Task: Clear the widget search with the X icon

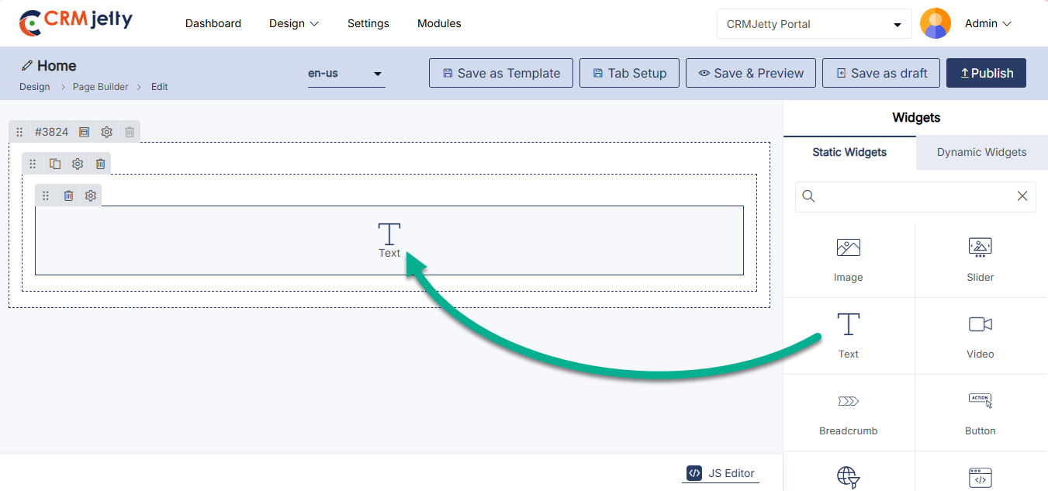Action: (1022, 196)
